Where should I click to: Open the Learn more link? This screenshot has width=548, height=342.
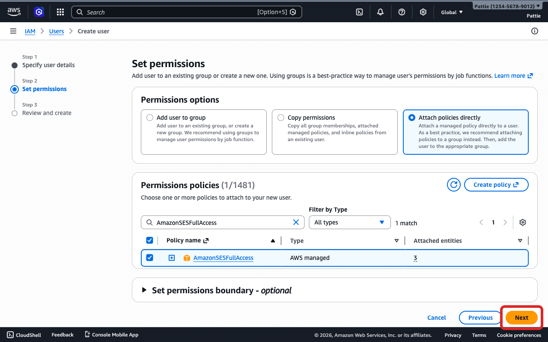tap(514, 76)
